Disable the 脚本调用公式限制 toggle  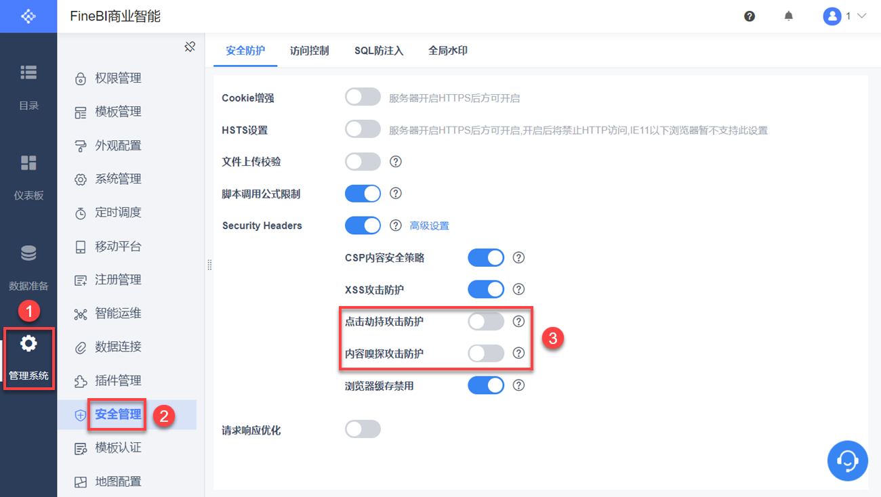coord(363,194)
